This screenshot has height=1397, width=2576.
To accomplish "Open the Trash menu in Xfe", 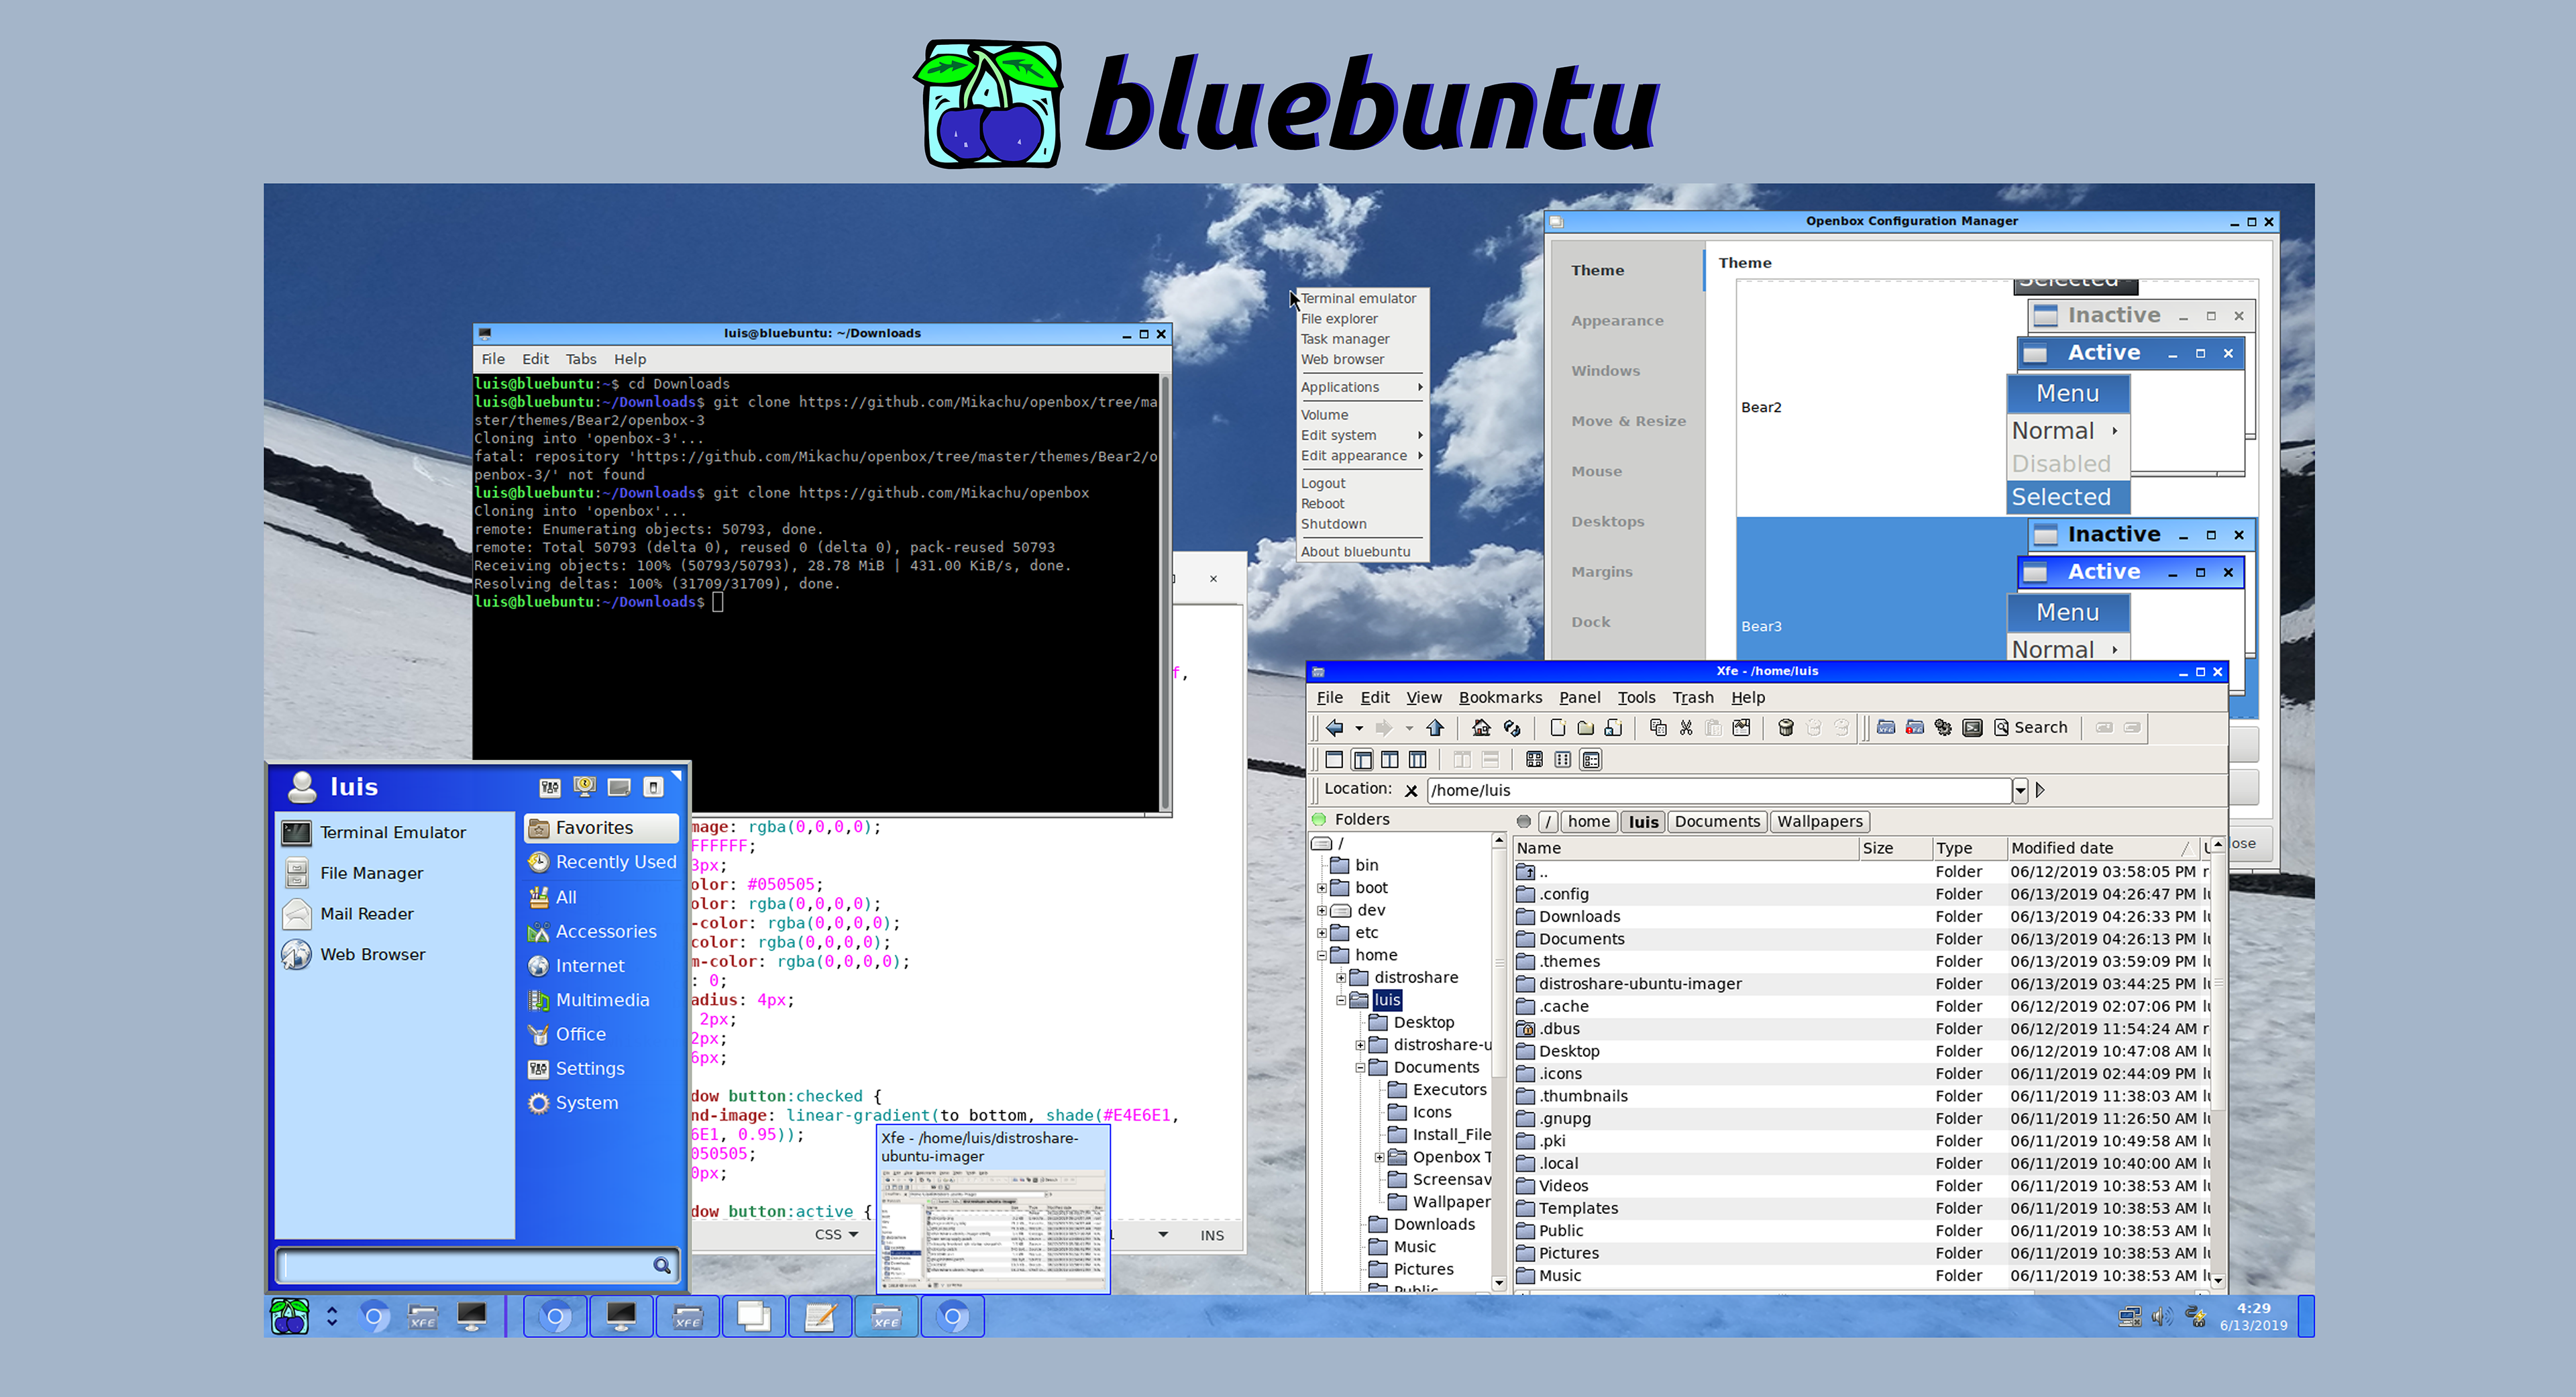I will coord(1693,697).
